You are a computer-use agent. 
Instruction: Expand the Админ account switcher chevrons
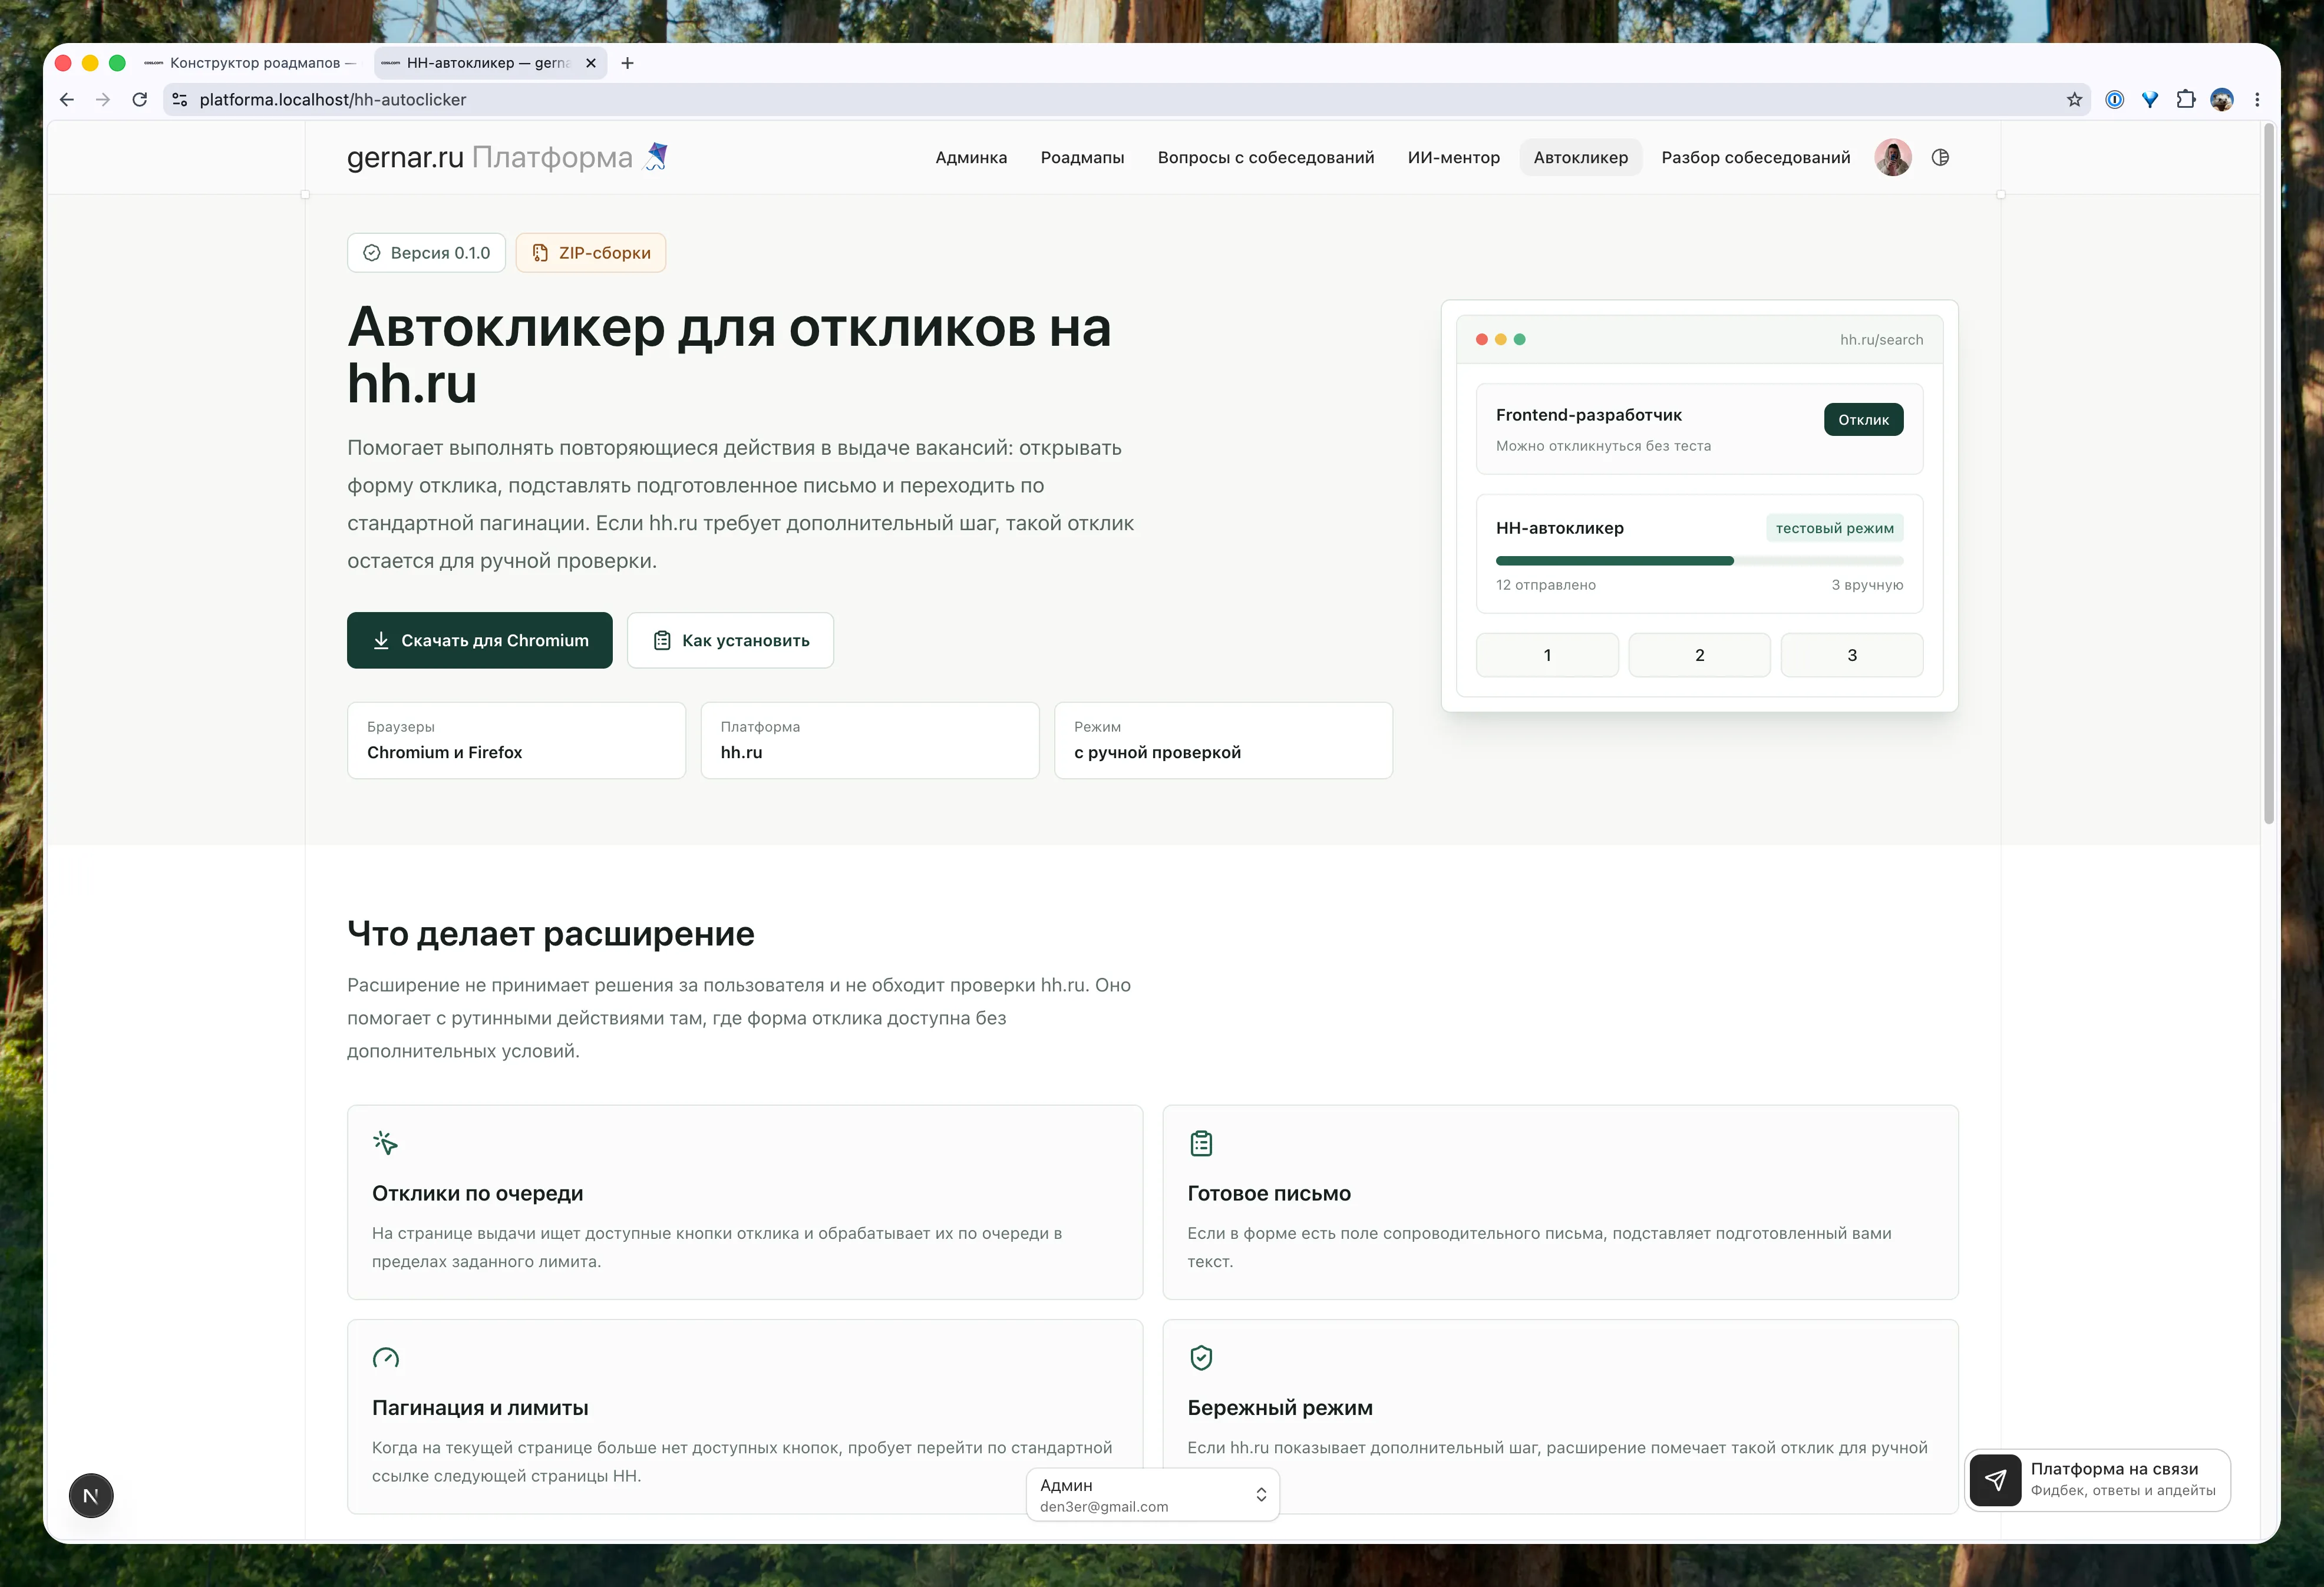point(1261,1494)
